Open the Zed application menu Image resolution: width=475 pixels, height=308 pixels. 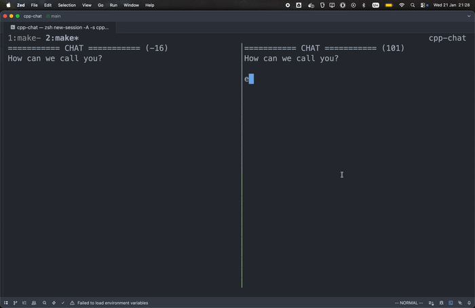pos(20,5)
